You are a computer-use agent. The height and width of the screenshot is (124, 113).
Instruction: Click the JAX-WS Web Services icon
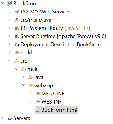pyautogui.click(x=17, y=12)
